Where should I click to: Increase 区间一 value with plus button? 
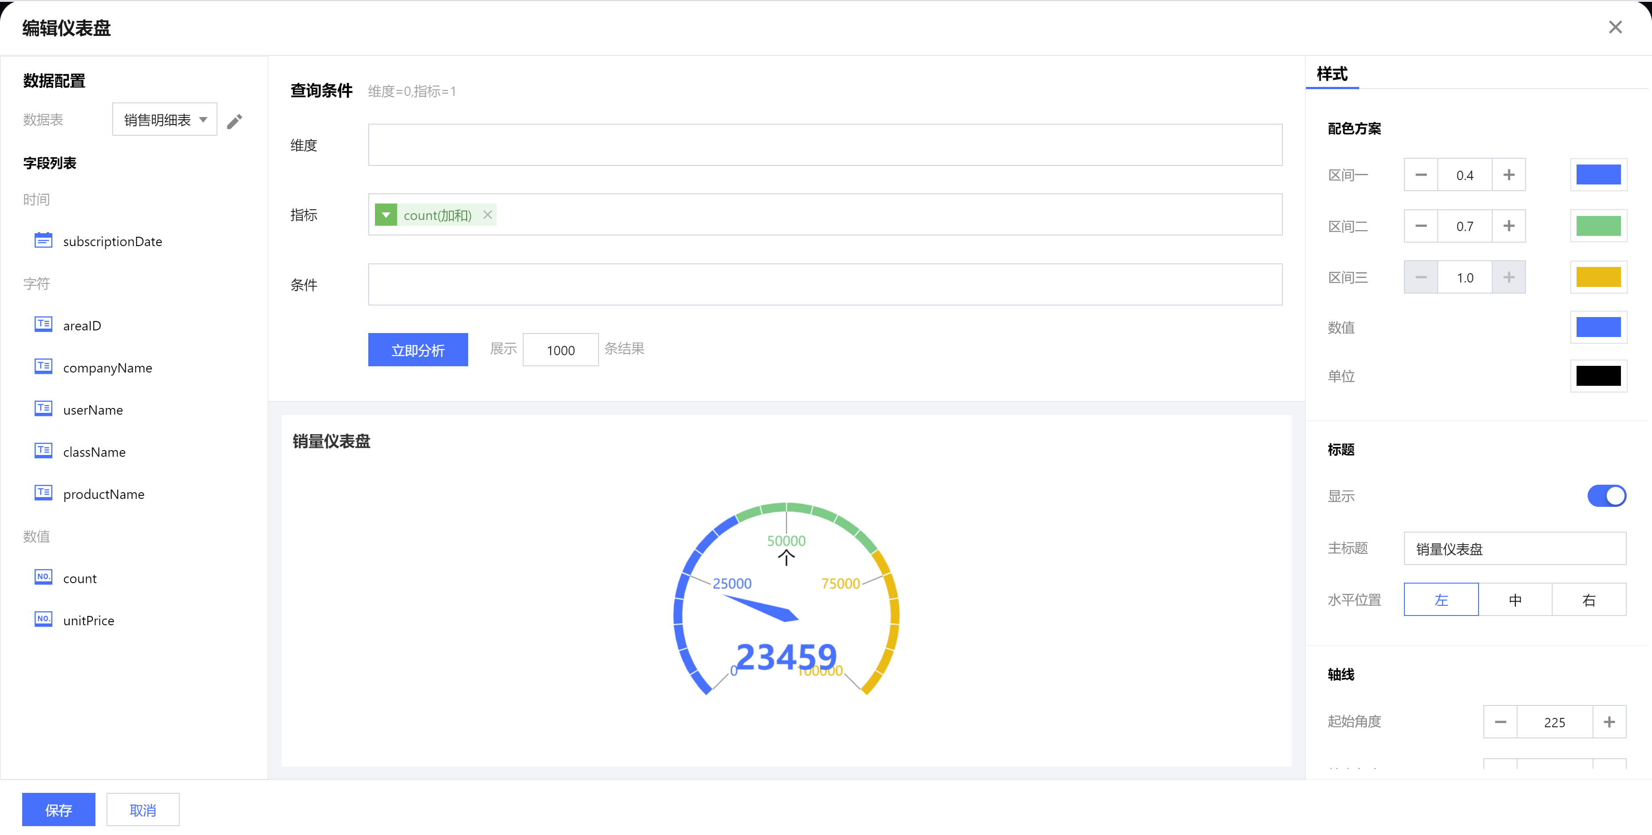pos(1508,175)
